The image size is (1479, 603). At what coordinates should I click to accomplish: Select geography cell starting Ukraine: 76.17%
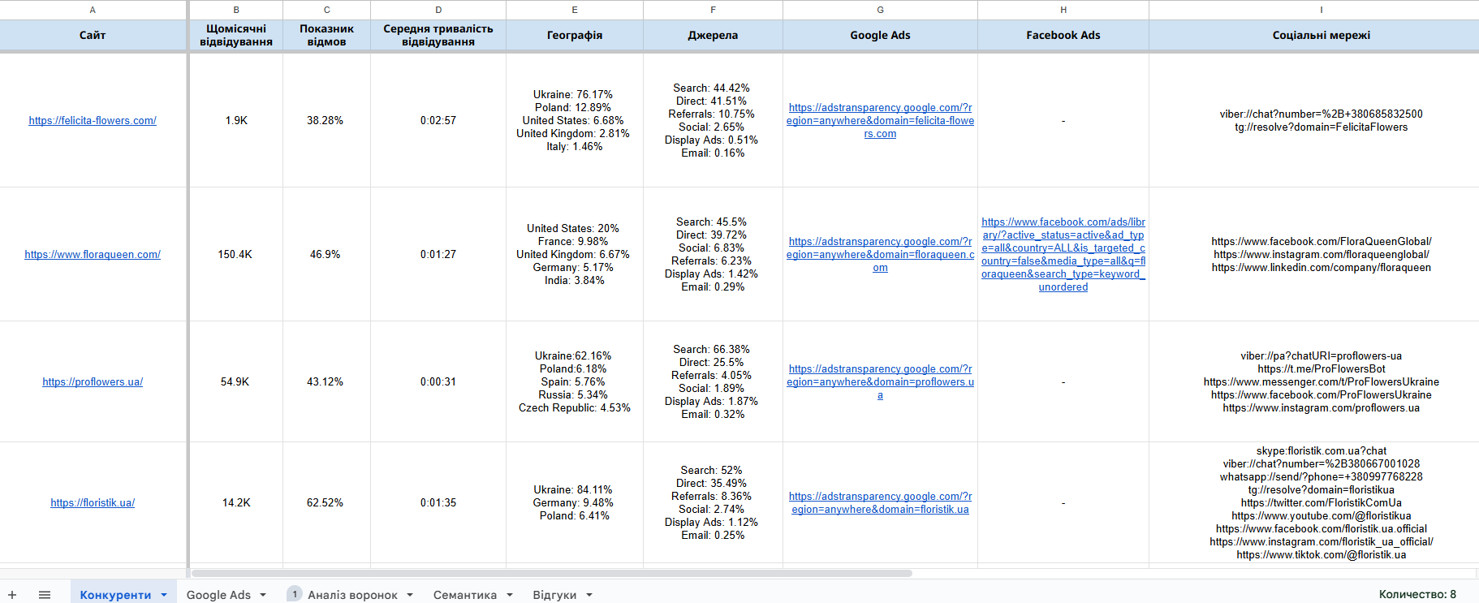tap(575, 121)
